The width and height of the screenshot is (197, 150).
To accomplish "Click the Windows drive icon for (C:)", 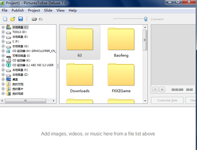I will pyautogui.click(x=8, y=27).
